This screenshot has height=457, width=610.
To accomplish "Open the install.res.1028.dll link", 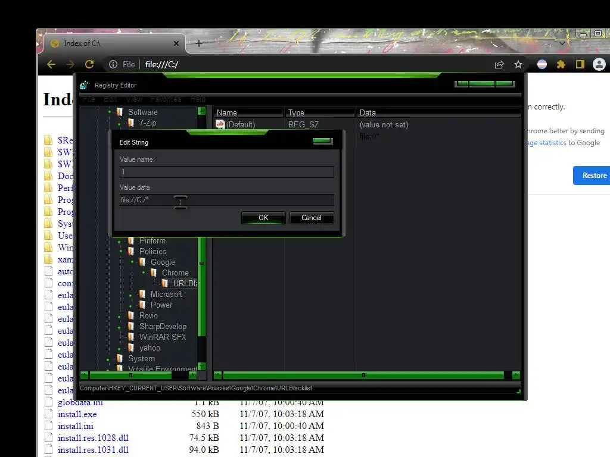I will pos(93,438).
